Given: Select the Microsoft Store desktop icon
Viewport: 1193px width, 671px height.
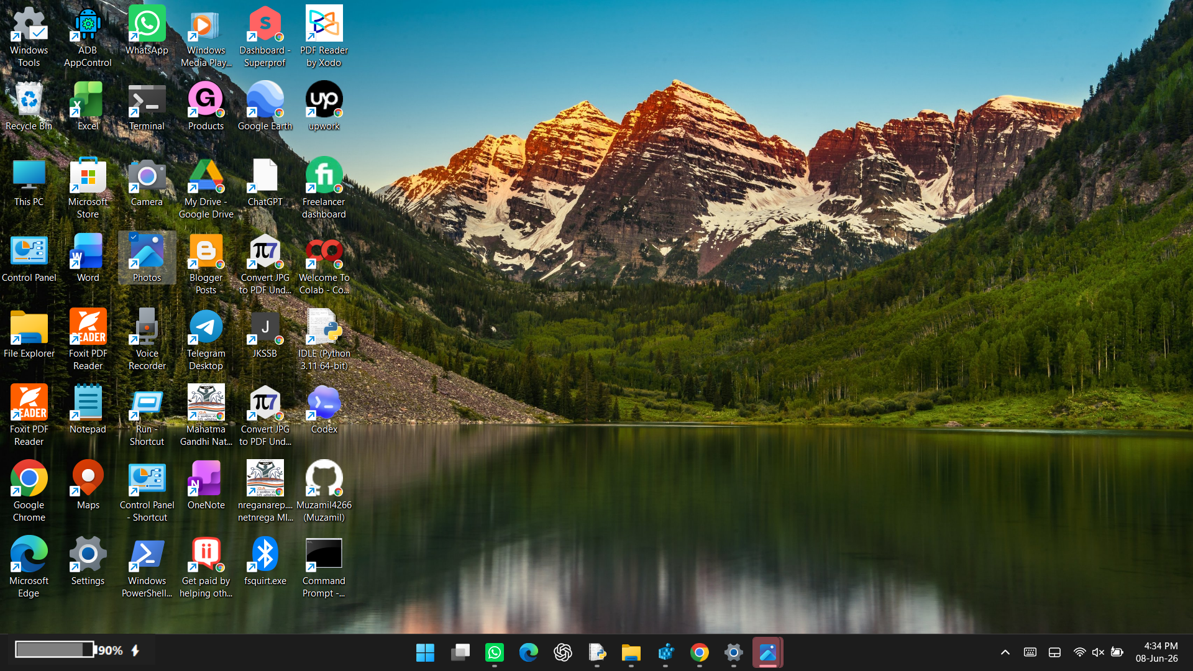Looking at the screenshot, I should [88, 189].
